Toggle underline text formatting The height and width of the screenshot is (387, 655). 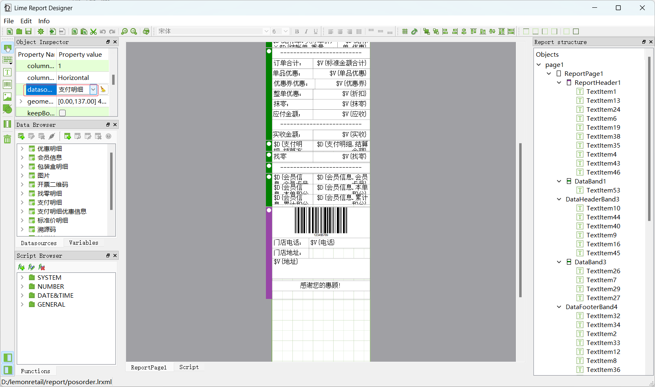click(x=316, y=31)
